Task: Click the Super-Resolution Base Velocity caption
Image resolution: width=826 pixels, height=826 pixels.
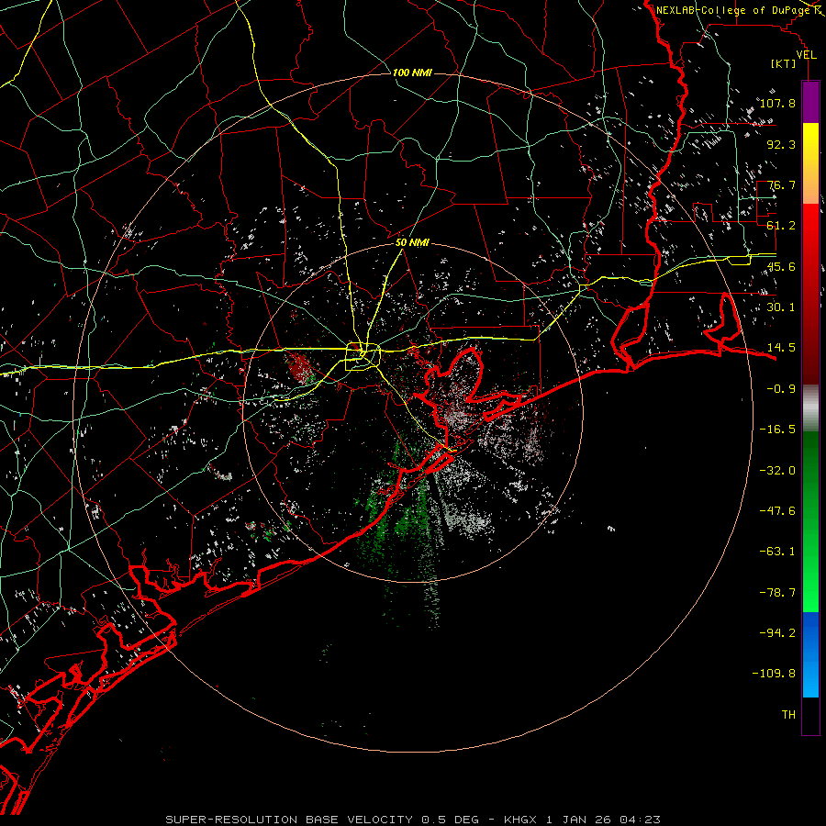Action: point(412,820)
